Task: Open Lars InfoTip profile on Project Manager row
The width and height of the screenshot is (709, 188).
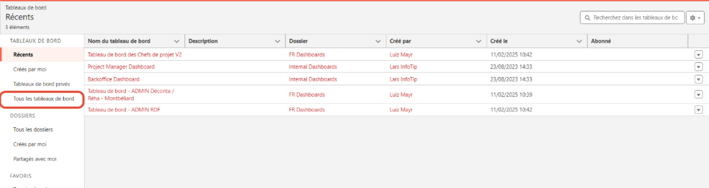Action: (403, 67)
